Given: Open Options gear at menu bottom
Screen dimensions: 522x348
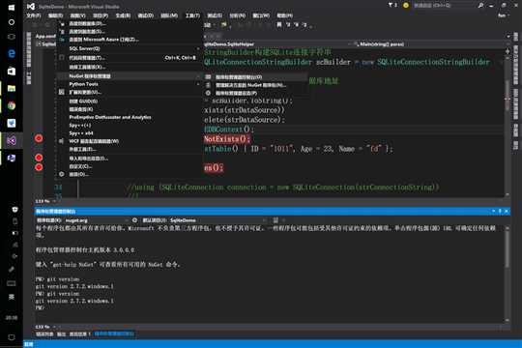Looking at the screenshot, I should (x=130, y=174).
